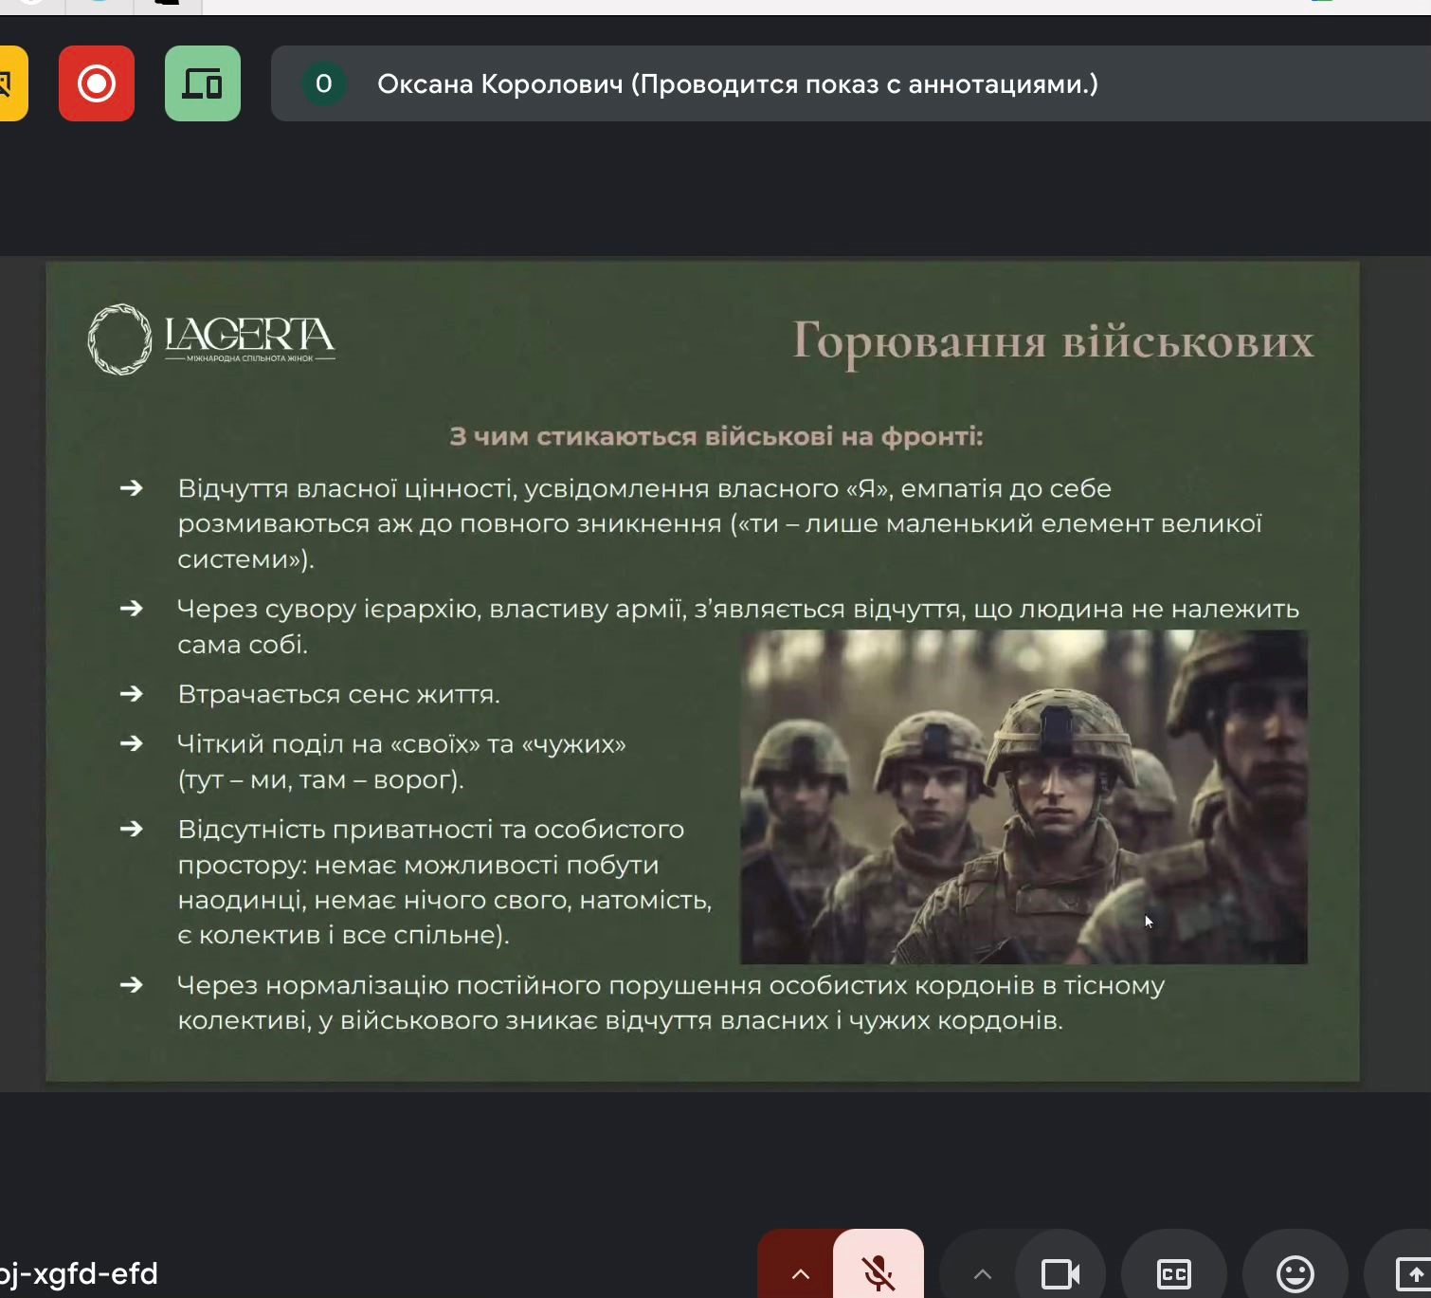Click the slide title "Горювання військових"
The image size is (1431, 1298).
tap(1052, 341)
